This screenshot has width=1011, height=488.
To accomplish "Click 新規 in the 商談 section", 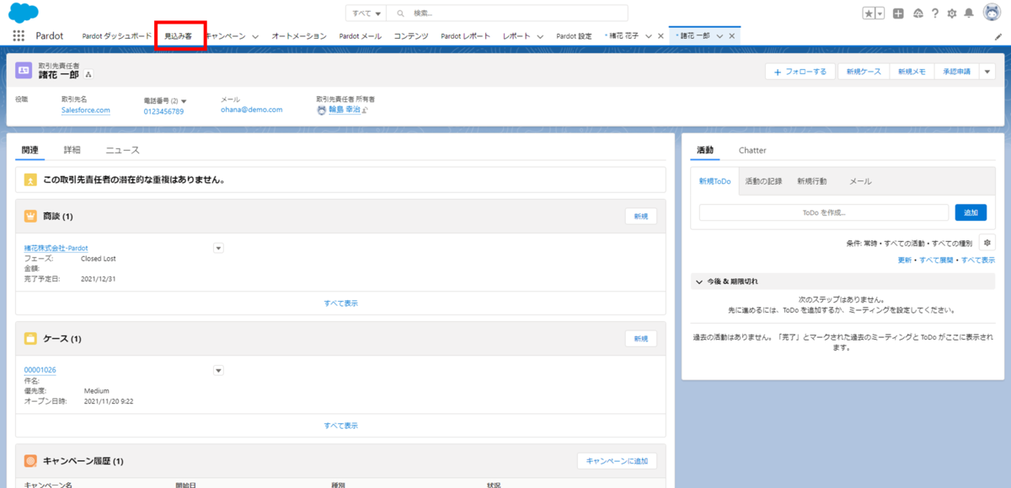I will pyautogui.click(x=641, y=217).
